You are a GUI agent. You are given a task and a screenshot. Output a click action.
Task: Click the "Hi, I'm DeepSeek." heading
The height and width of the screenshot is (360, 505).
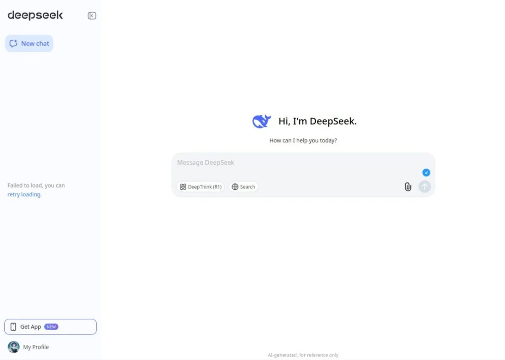317,122
